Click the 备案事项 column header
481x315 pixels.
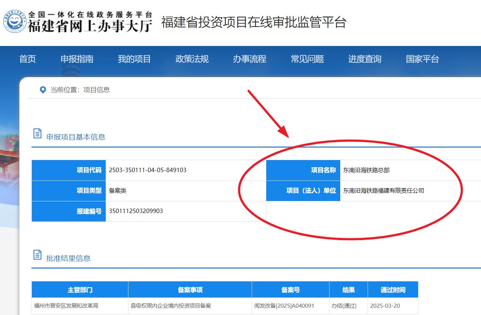190,289
